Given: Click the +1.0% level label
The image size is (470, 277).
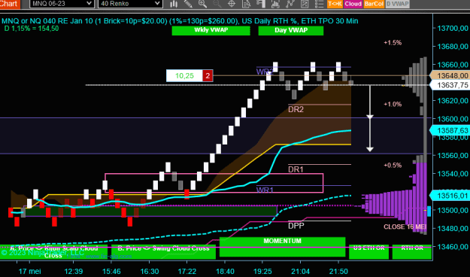Looking at the screenshot, I should coord(393,104).
